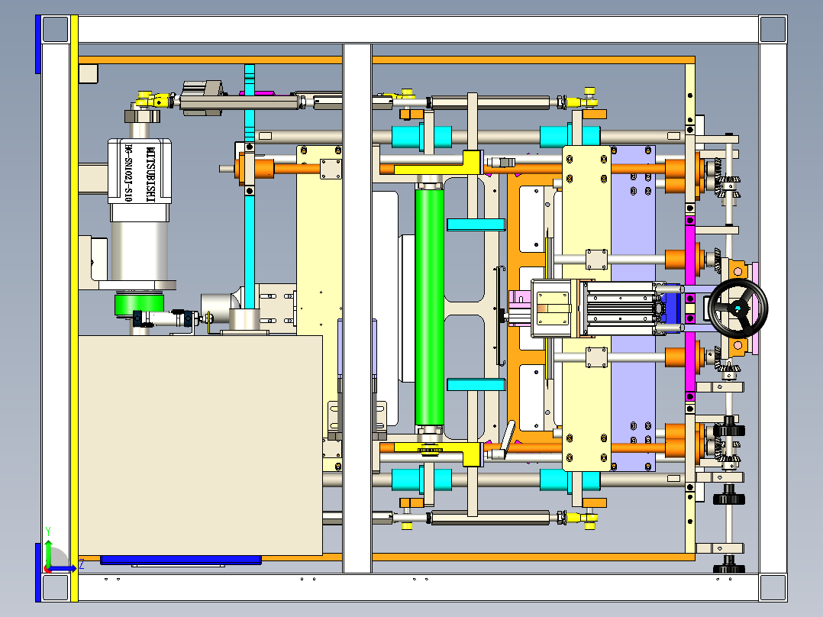
Task: Click the HG-SN102J-S10 model text on the motor
Action: pyautogui.click(x=128, y=173)
